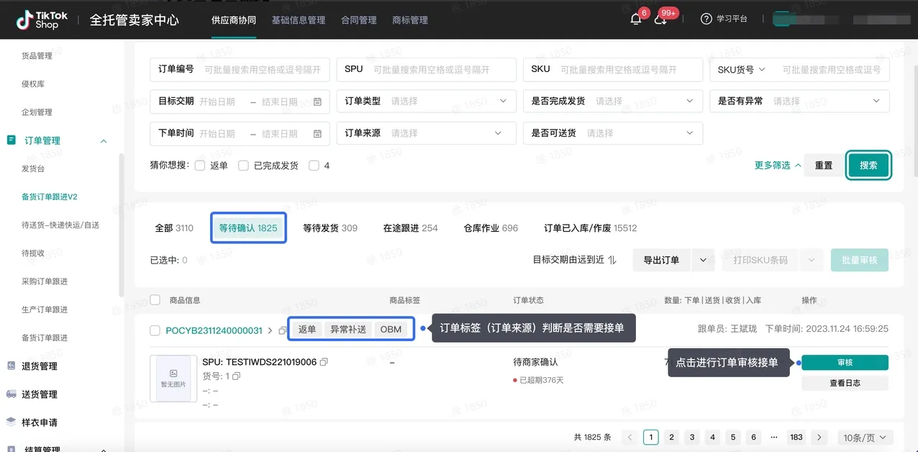The image size is (918, 452).
Task: Copy the SPU TESTIWDS221019006 via copy icon
Action: 324,362
